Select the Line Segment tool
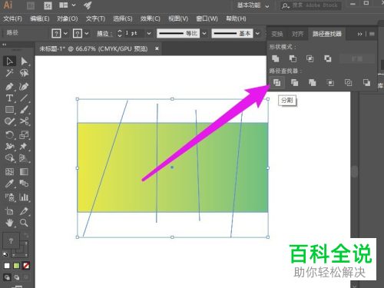384x288 pixels. point(25,98)
